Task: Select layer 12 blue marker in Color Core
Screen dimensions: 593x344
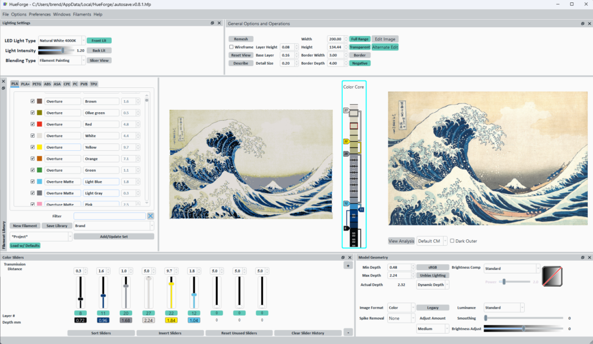Action: [x=346, y=204]
